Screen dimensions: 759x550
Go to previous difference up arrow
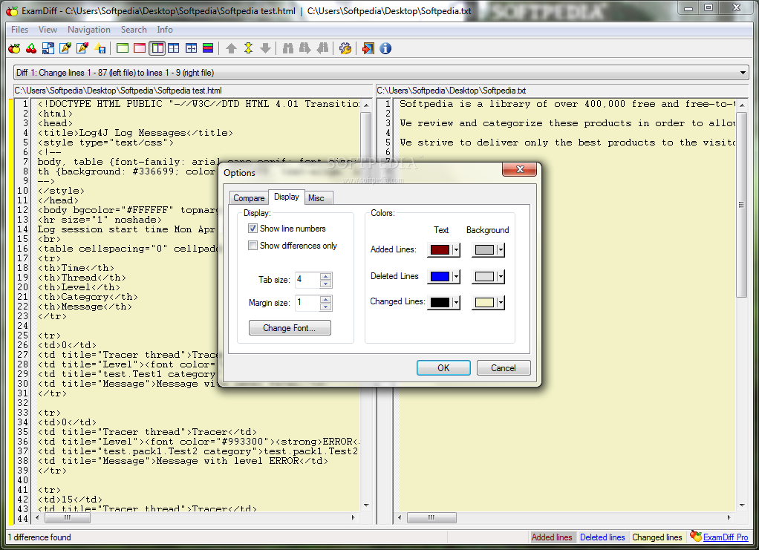tap(232, 48)
